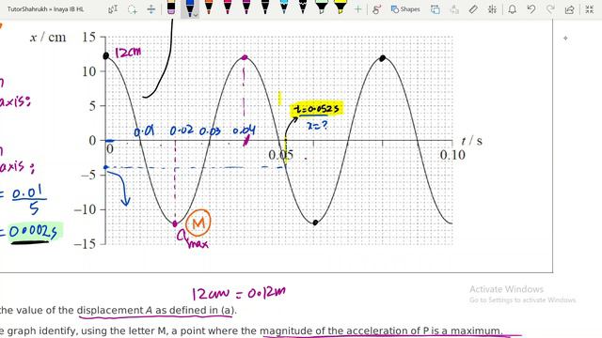Screen dimensions: 602x338
Task: Pick the yellow highlighter
Action: click(341, 7)
